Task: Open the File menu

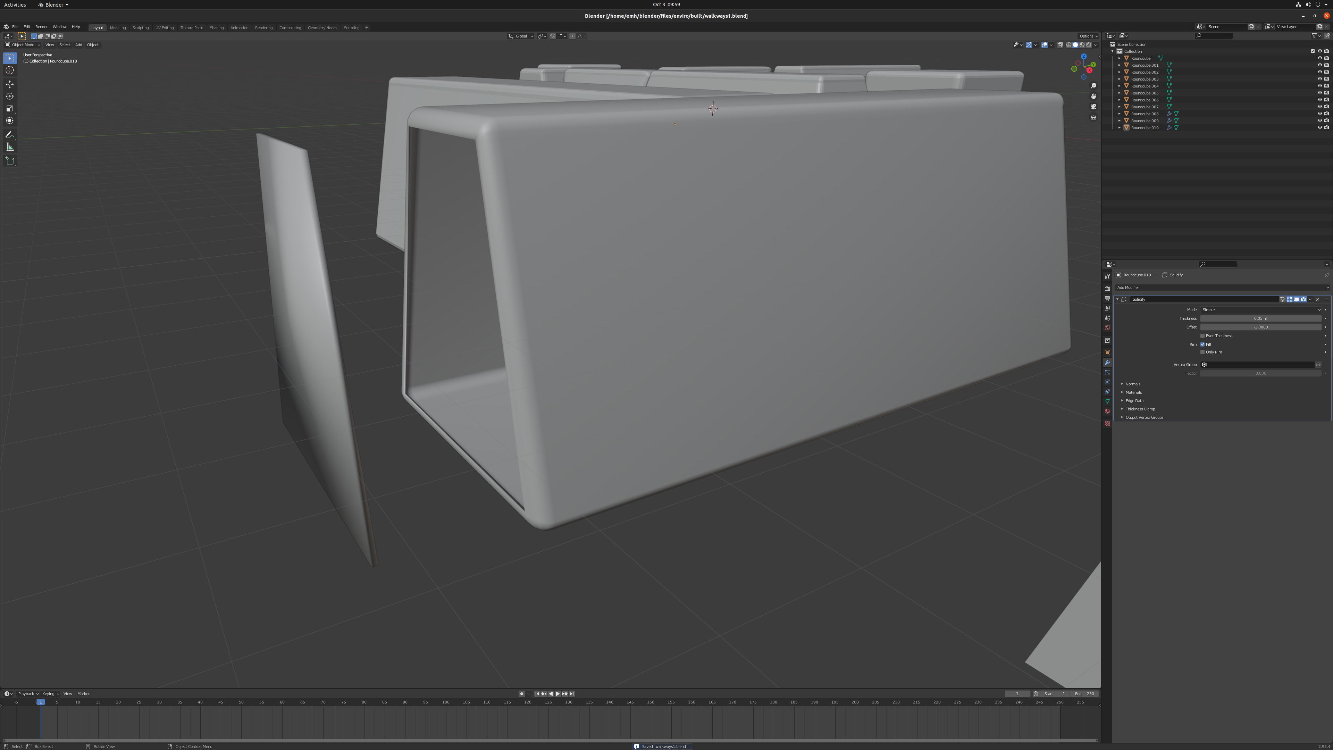Action: [15, 27]
